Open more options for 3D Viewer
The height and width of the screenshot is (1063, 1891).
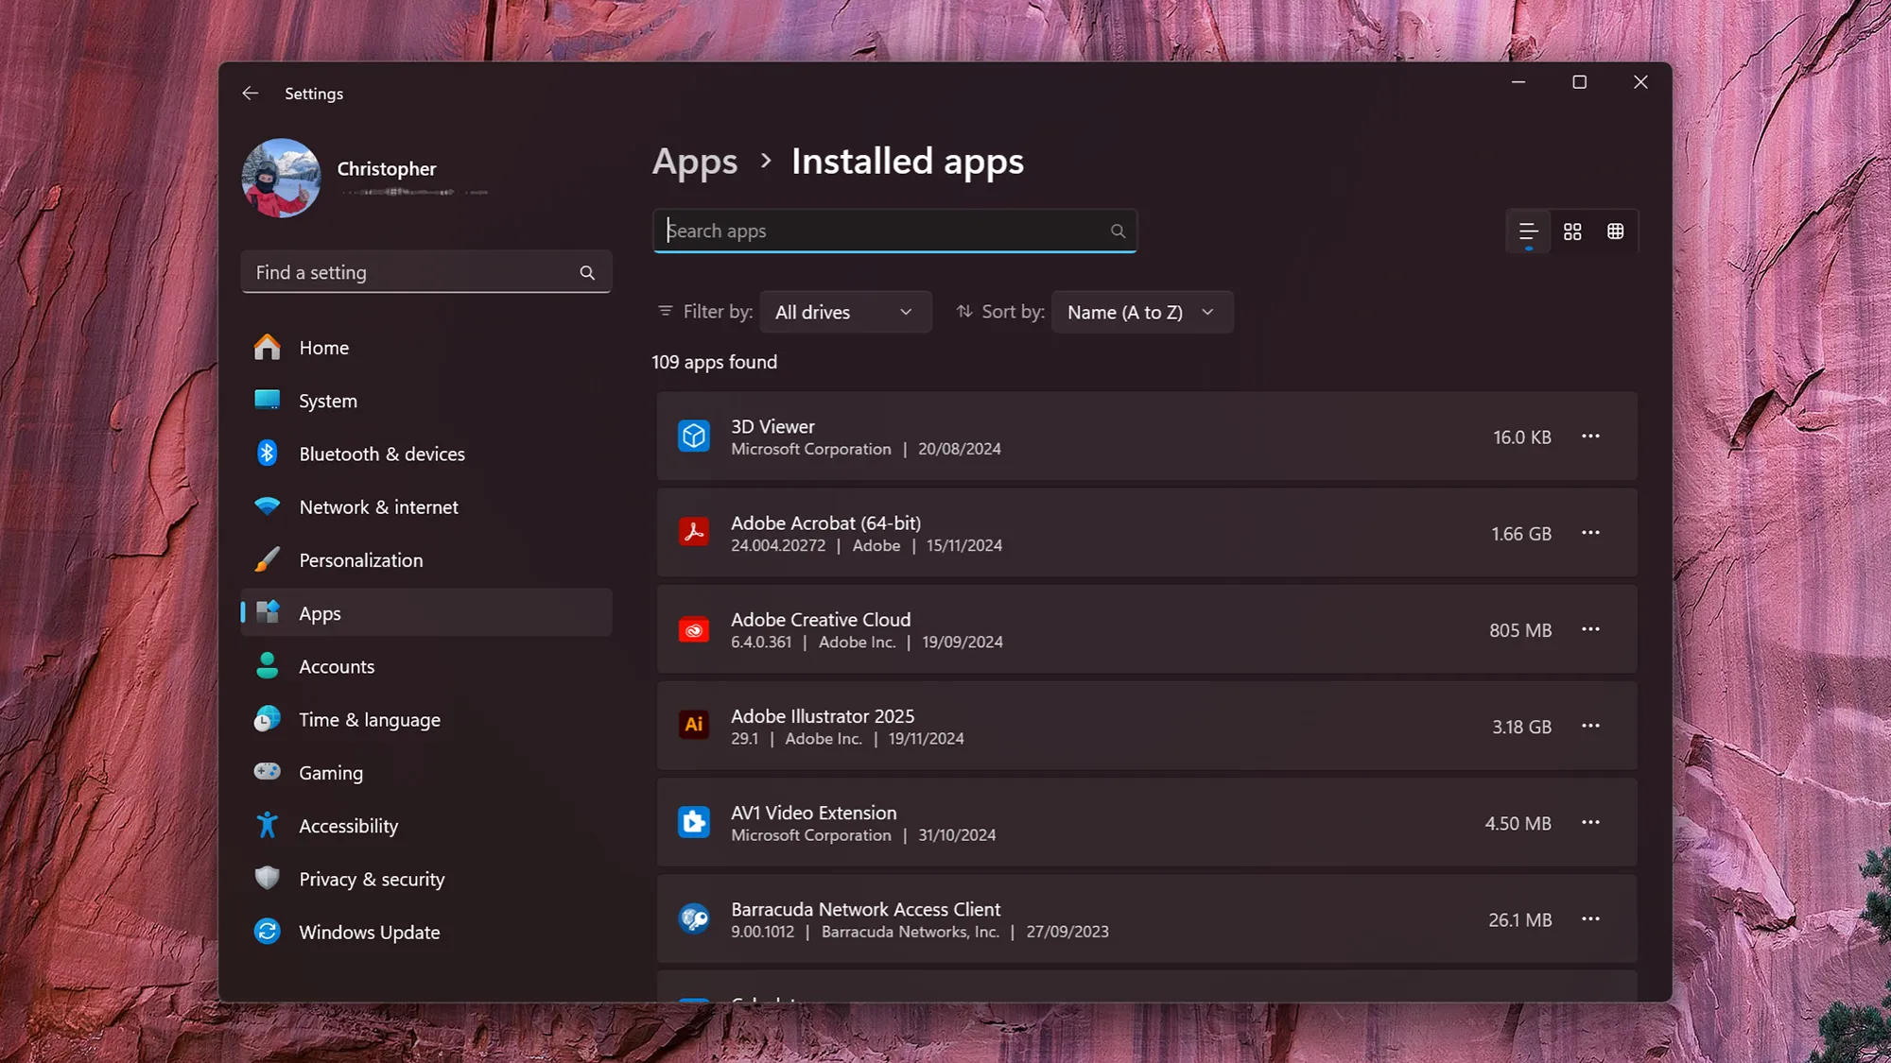(x=1590, y=437)
